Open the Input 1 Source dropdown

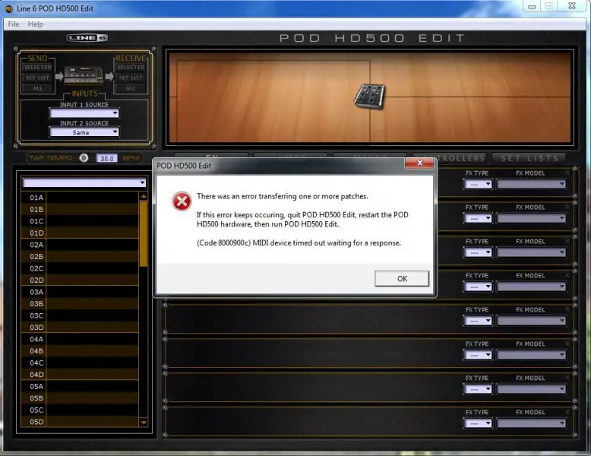click(84, 113)
